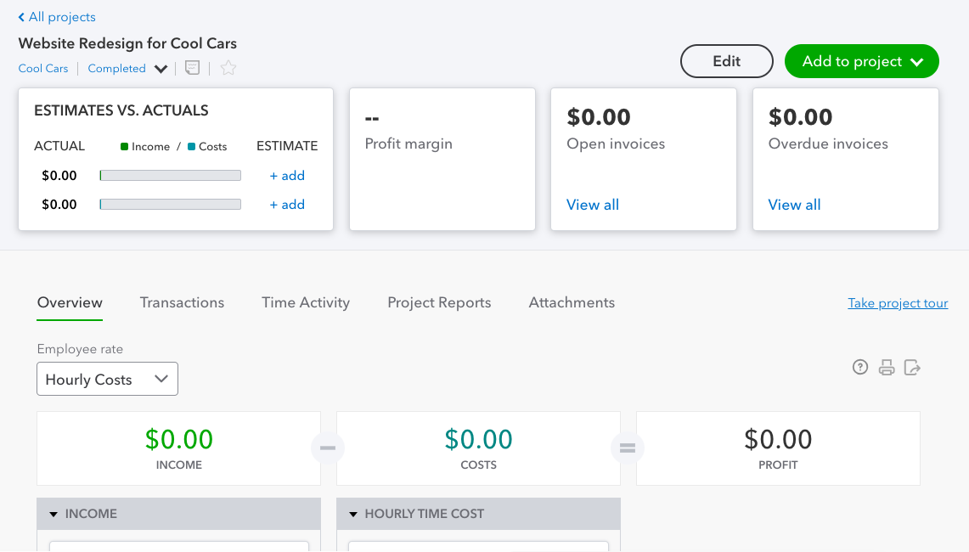This screenshot has height=552, width=969.
Task: Switch to the Transactions tab
Action: [182, 302]
